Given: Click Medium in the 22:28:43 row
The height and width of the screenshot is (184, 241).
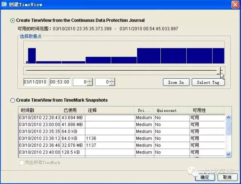Looking at the screenshot, I should (144, 118).
